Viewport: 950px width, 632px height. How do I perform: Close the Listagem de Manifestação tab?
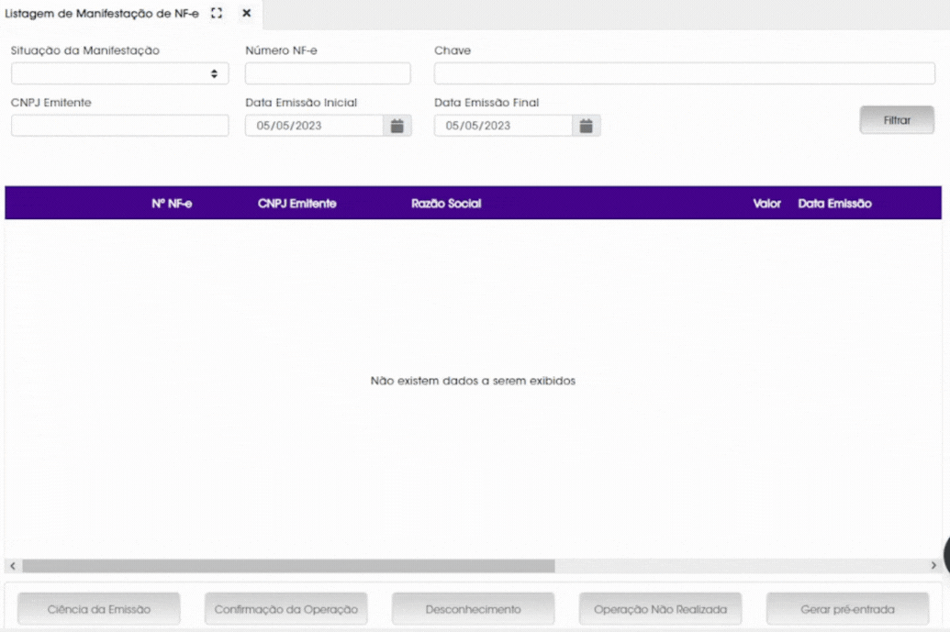click(x=247, y=13)
